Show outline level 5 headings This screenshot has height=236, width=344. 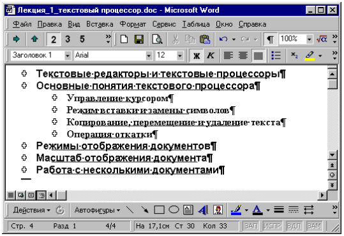82,39
